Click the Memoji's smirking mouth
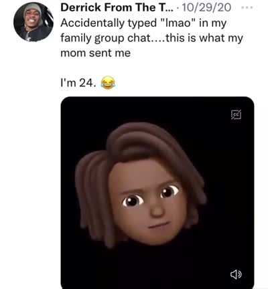Viewport: 268px width, 289px height. click(159, 225)
